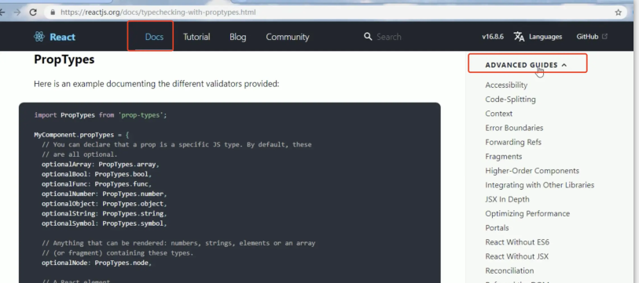Open the Docs tab
Viewport: 639px width, 283px height.
coord(154,37)
